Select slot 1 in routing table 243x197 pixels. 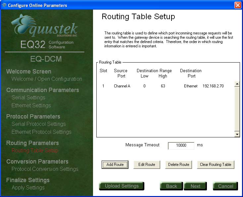(x=103, y=86)
